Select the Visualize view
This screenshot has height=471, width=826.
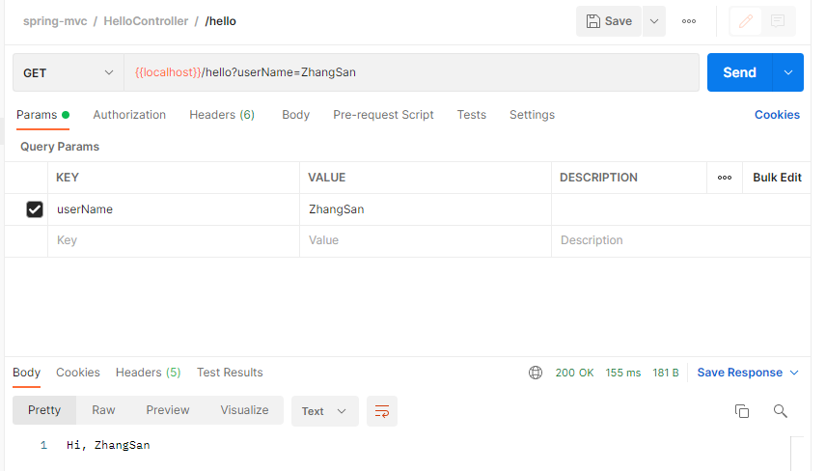(244, 410)
